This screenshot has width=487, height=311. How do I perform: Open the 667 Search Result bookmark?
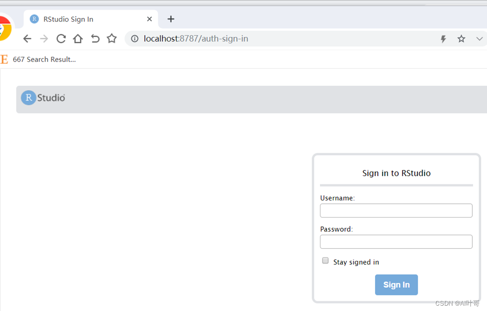pyautogui.click(x=44, y=59)
